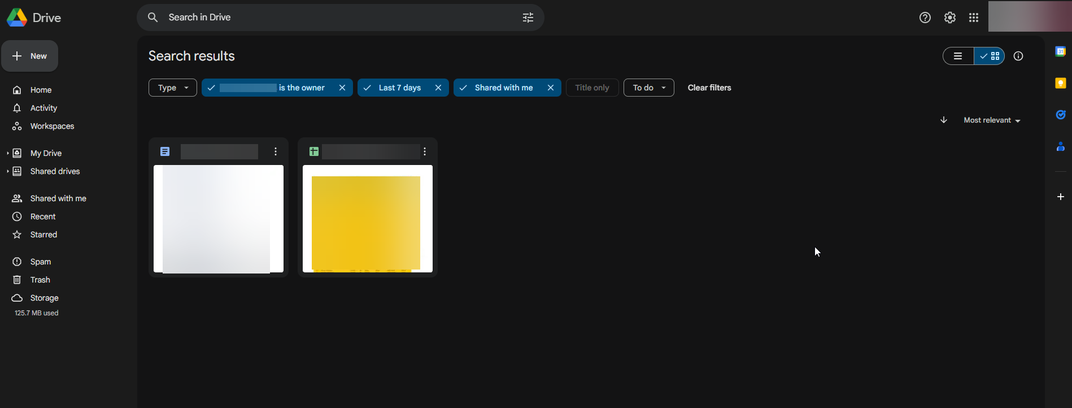Switch to list layout view

pyautogui.click(x=958, y=56)
